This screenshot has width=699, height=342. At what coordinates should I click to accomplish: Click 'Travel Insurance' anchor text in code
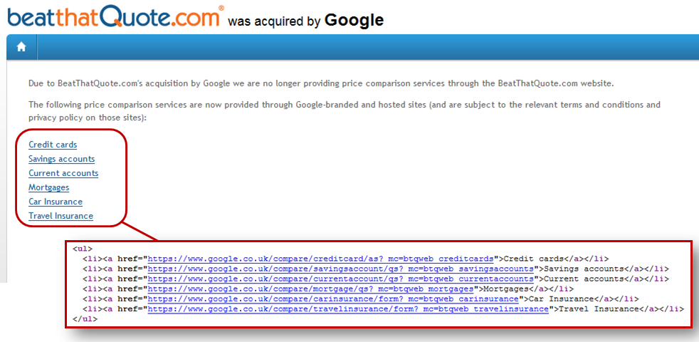596,309
